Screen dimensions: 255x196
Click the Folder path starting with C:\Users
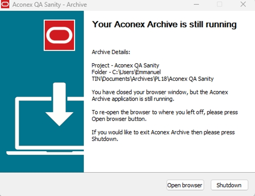click(126, 72)
